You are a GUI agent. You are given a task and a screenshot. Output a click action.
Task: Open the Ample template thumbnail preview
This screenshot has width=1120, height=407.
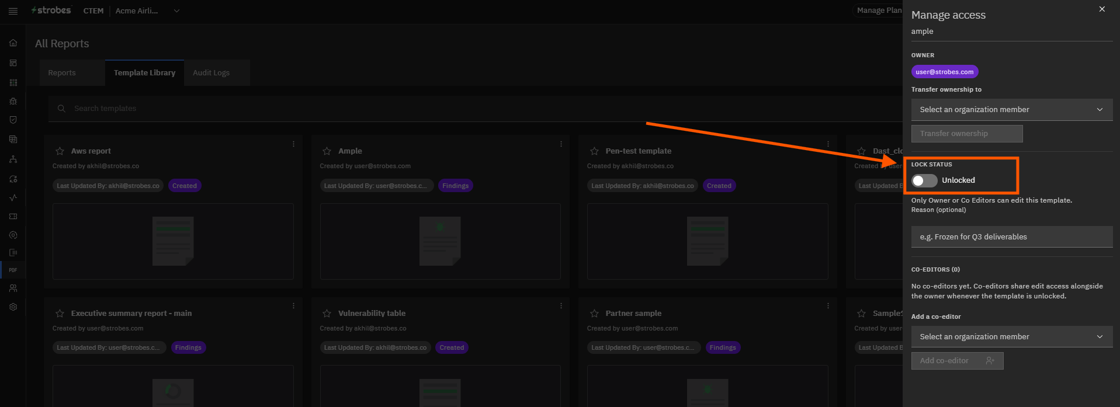coord(440,241)
